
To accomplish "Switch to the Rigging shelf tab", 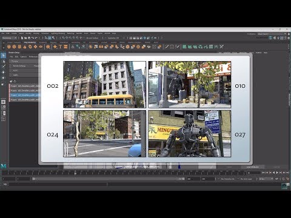I will (53, 42).
